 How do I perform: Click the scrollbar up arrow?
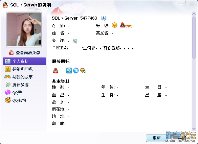194,14
